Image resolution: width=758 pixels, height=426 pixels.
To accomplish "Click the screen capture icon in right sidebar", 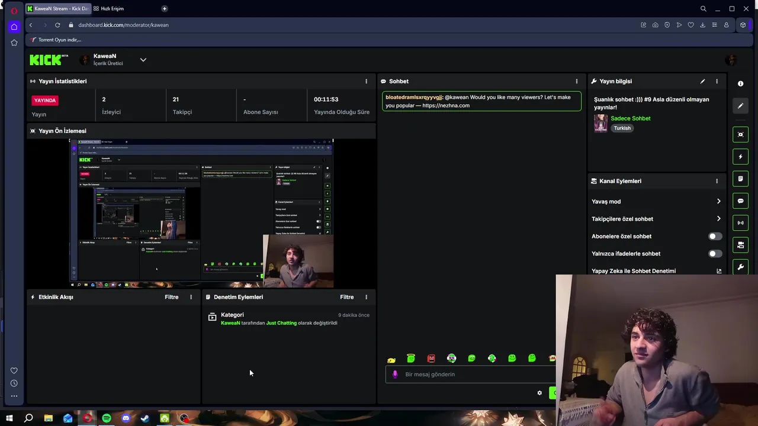I will click(x=740, y=134).
